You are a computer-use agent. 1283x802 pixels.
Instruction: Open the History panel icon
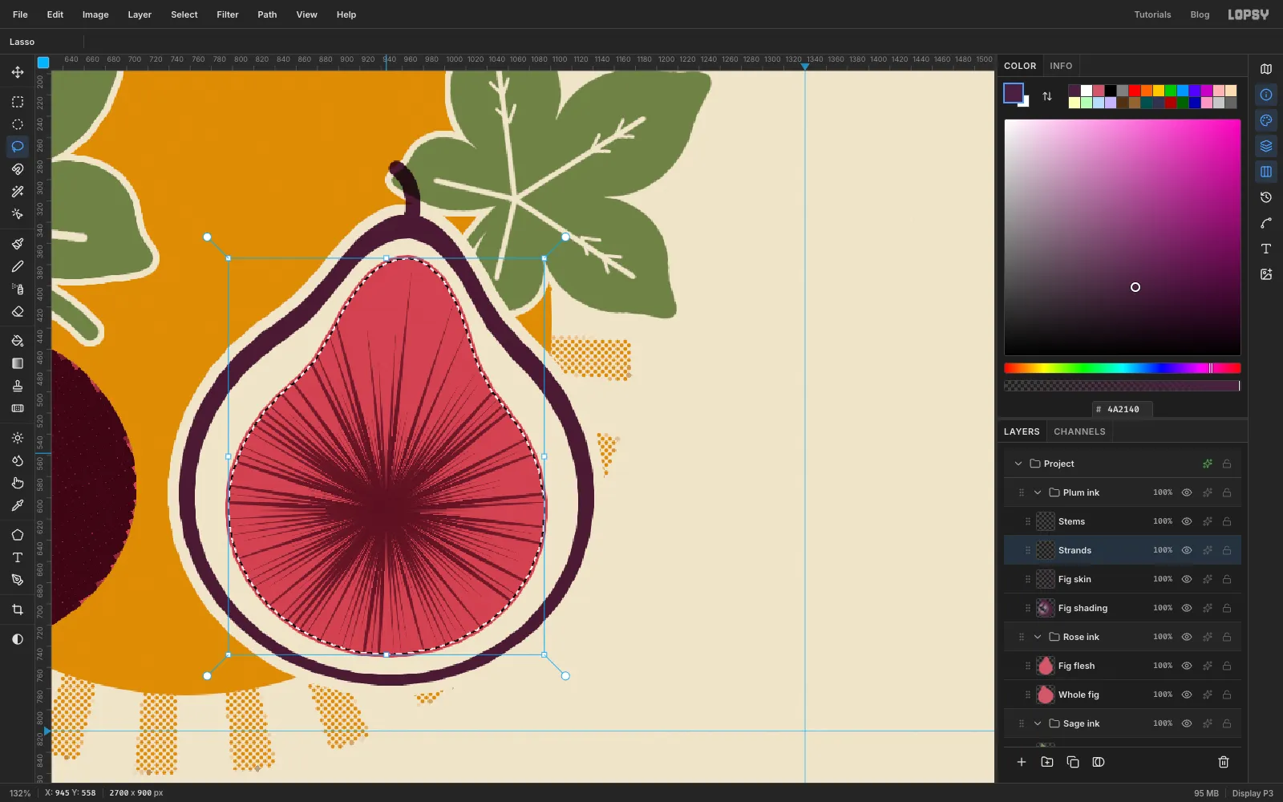point(1266,197)
